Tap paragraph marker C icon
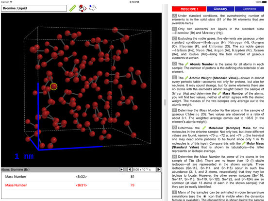Image resolution: width=268 pixels, height=201 pixels. (x=174, y=38)
